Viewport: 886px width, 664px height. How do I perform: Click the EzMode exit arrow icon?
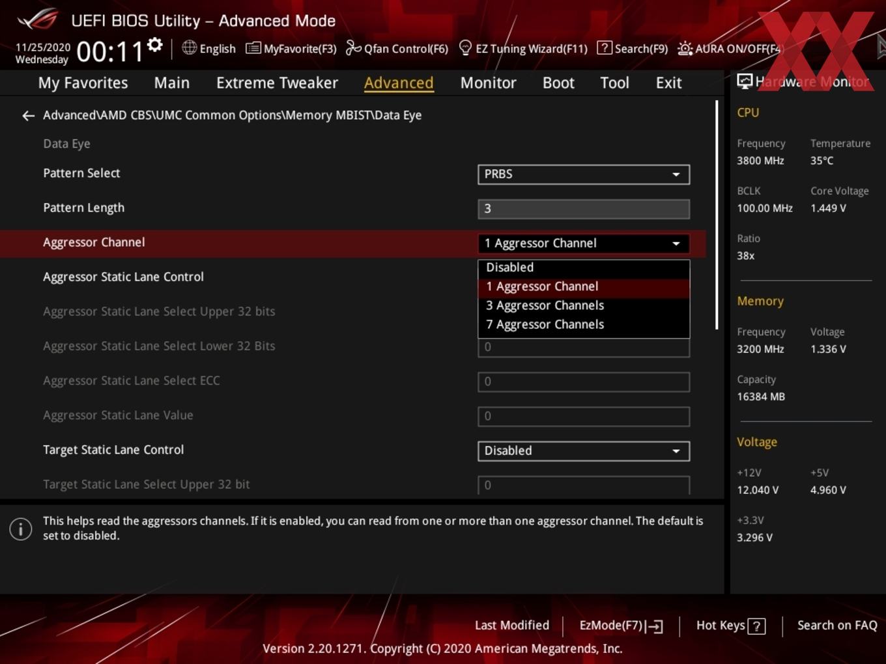click(654, 626)
